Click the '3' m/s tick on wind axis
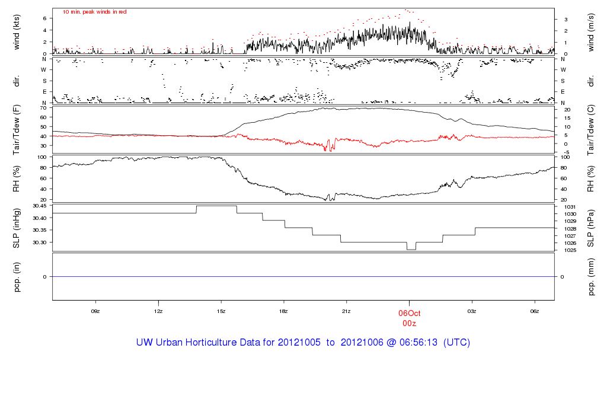This screenshot has height=415, width=607. 566,20
